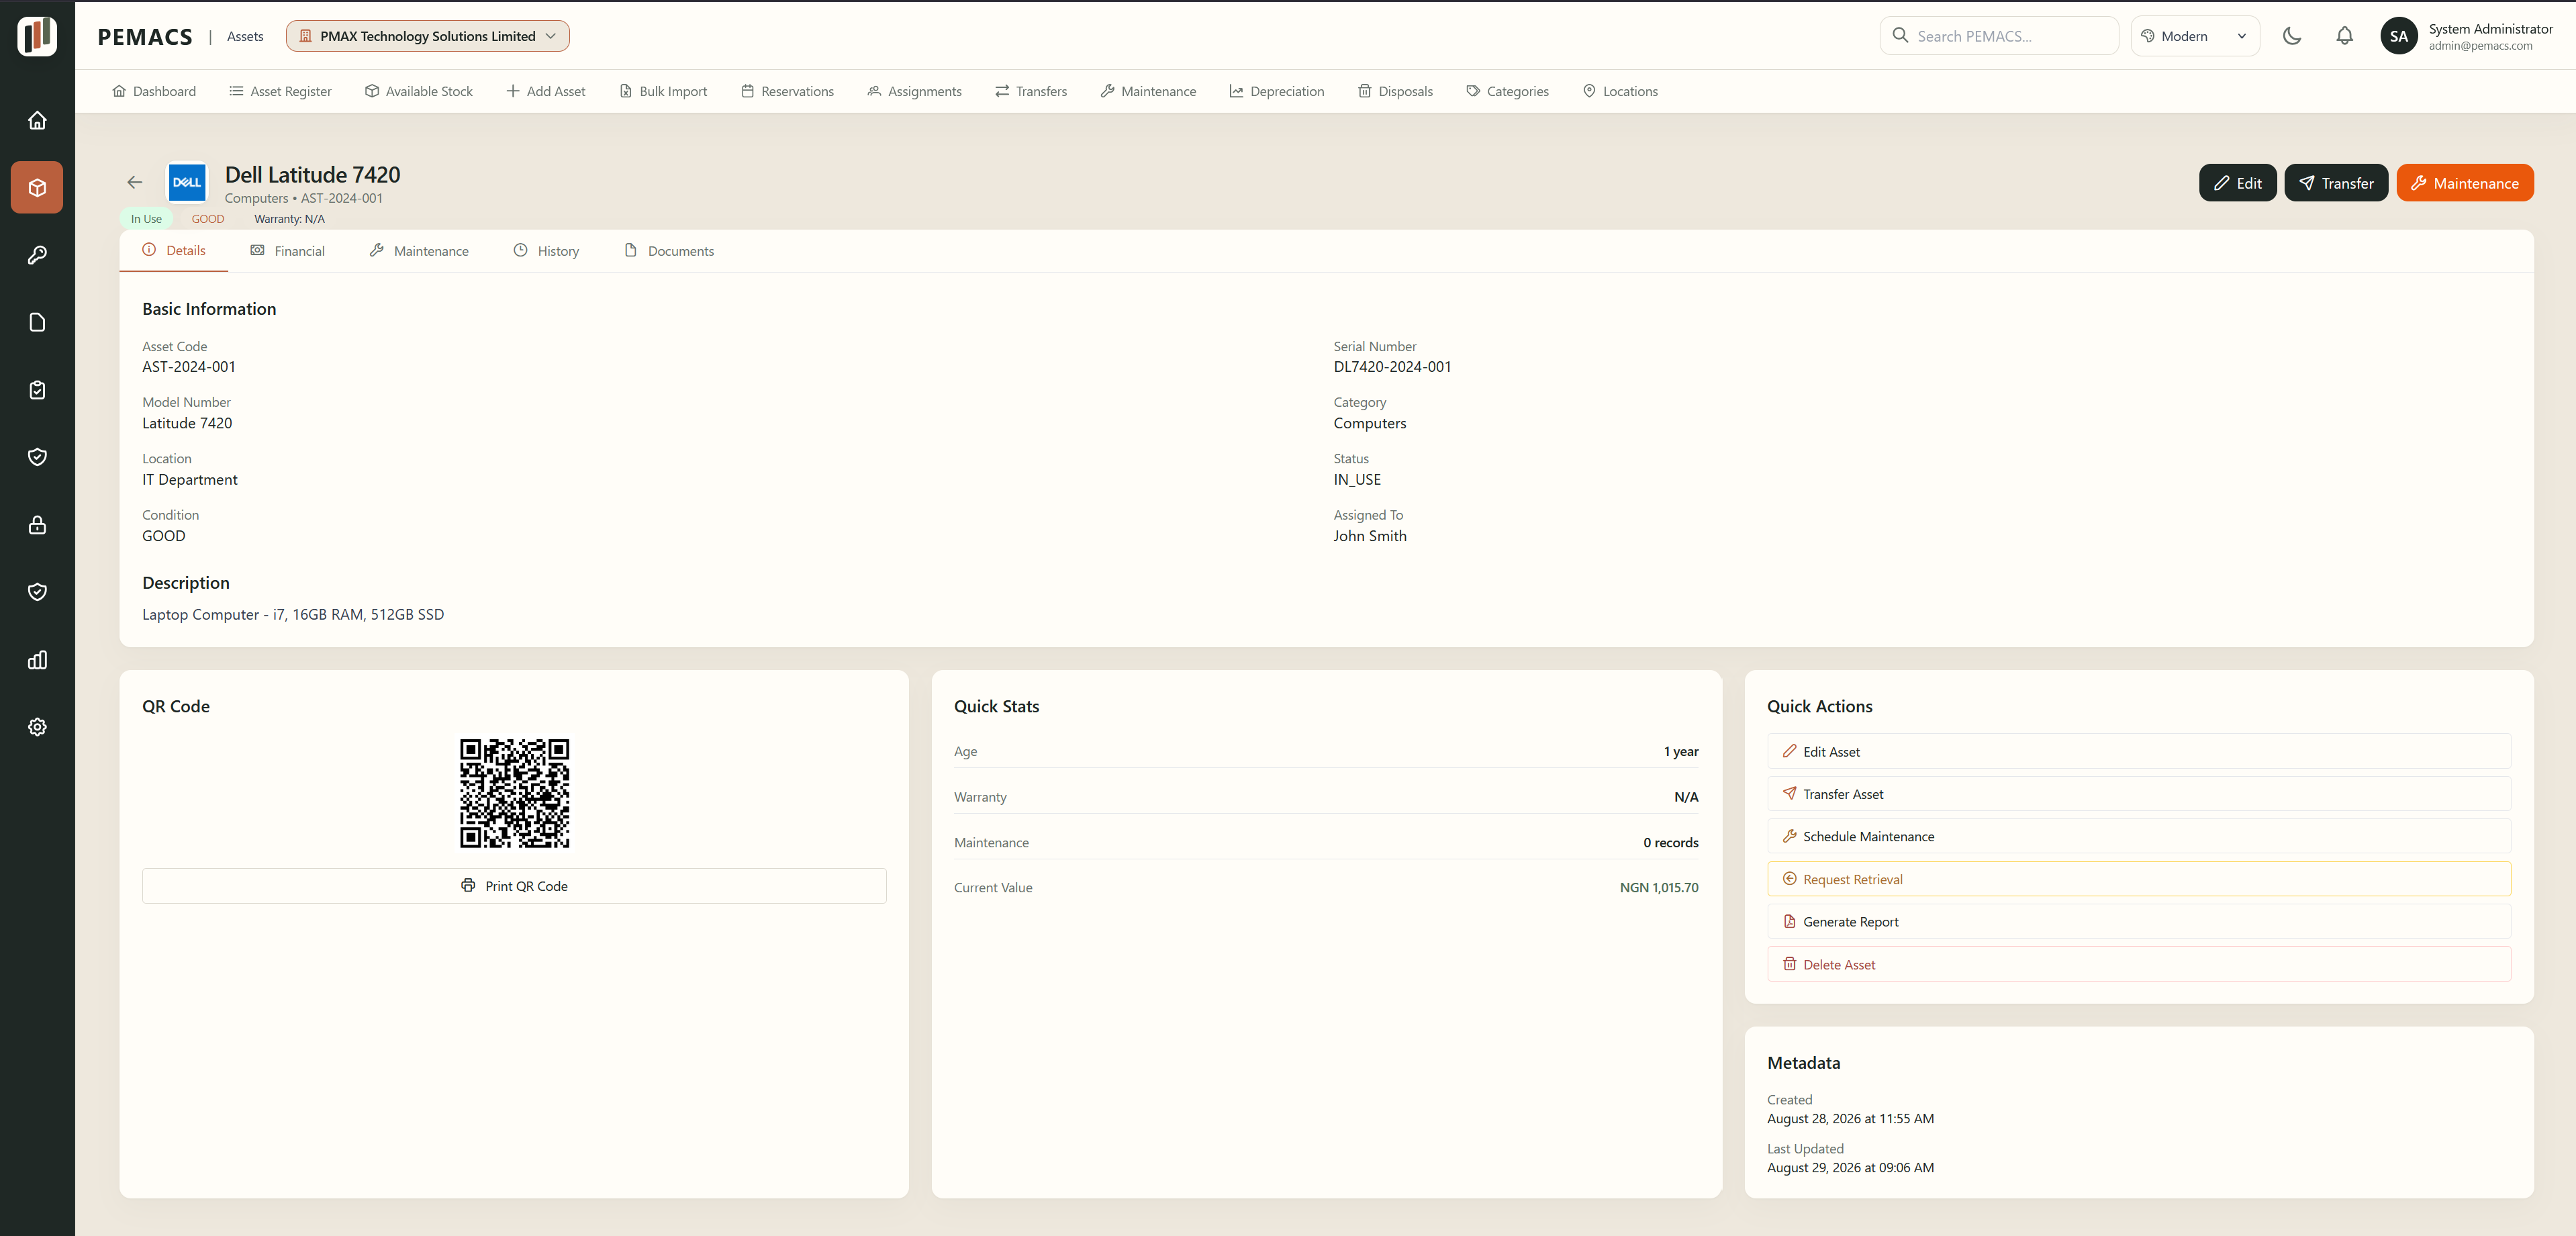Click the IT Department location value

(x=190, y=480)
